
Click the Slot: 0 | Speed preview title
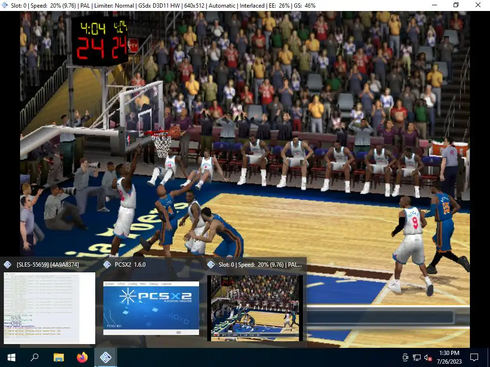tap(260, 265)
